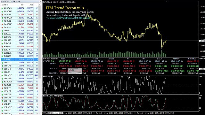
Task: Sort by the Bid column header
Action: [20, 5]
